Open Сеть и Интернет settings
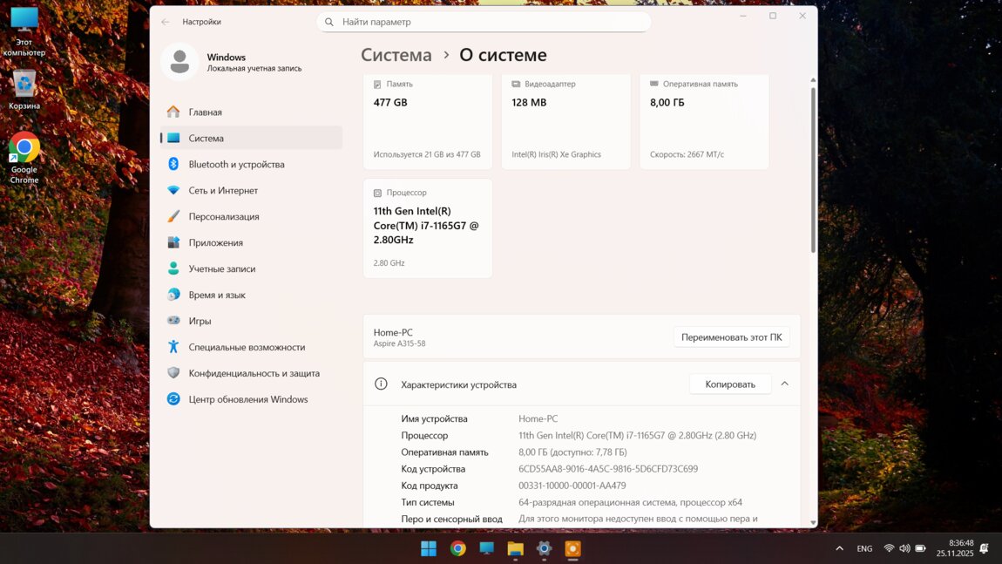 (x=223, y=190)
